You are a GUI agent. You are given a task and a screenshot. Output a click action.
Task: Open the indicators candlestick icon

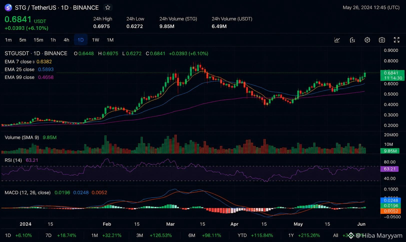[x=352, y=40]
